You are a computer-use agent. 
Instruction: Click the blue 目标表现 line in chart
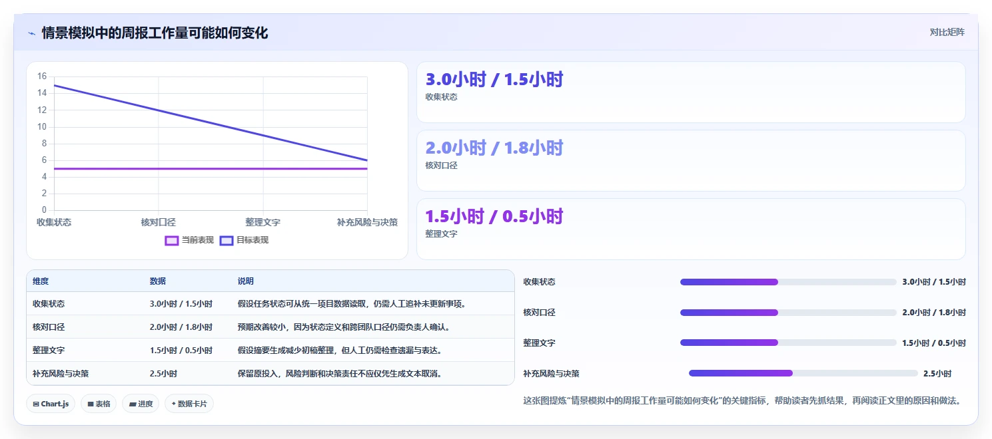click(211, 122)
